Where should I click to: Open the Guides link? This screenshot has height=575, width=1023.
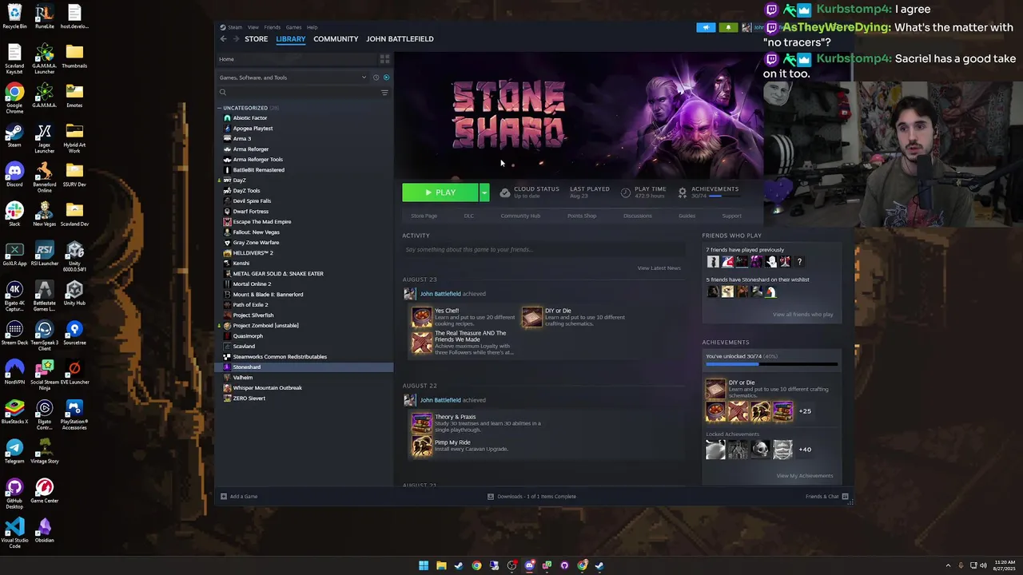point(687,216)
